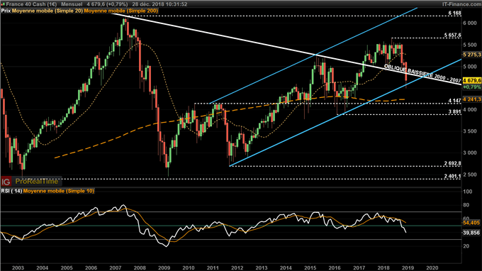Click the 2 401,1 support level label
The image size is (482, 271).
click(x=452, y=176)
